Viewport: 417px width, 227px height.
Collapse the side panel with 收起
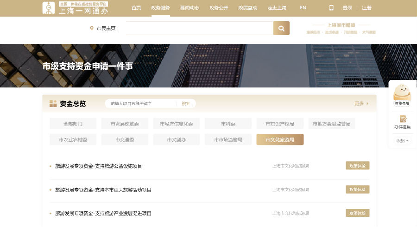point(402,141)
